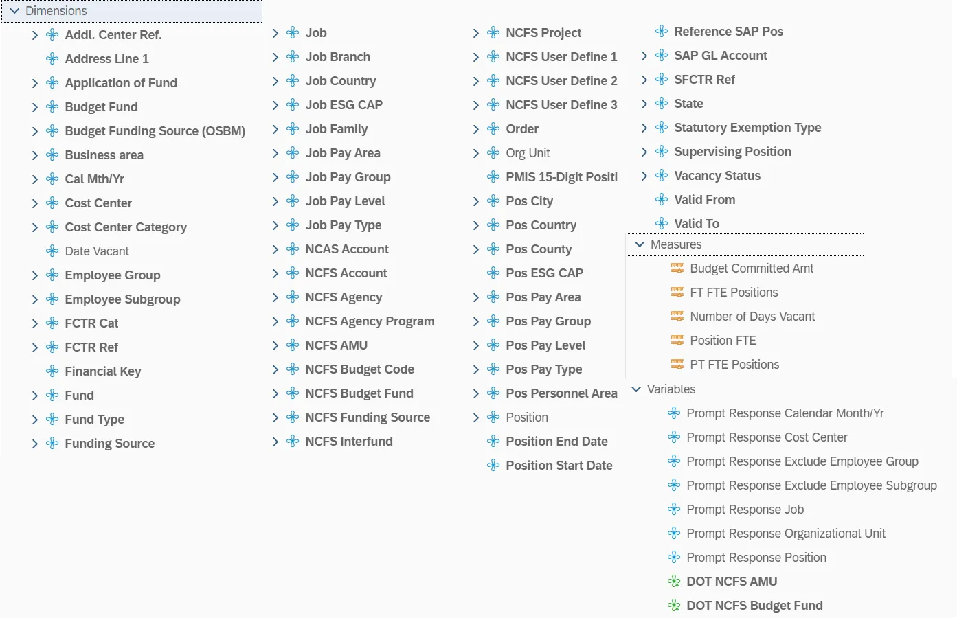Screen dimensions: 957x618
Task: Collapse the Dimensions section
Action: pyautogui.click(x=14, y=11)
